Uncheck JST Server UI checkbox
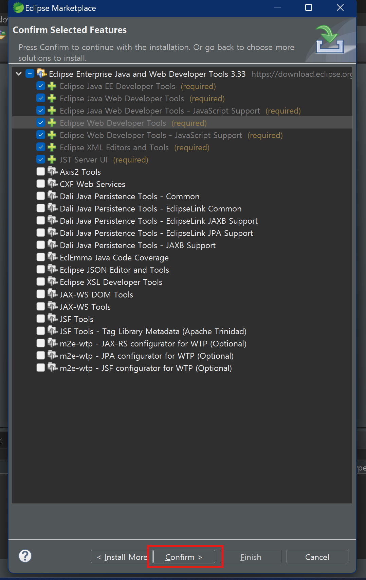 click(x=41, y=159)
